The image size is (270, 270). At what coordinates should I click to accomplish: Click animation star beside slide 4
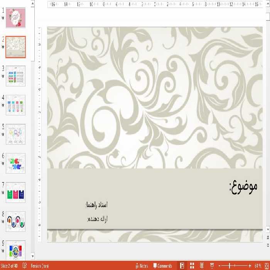click(3, 105)
